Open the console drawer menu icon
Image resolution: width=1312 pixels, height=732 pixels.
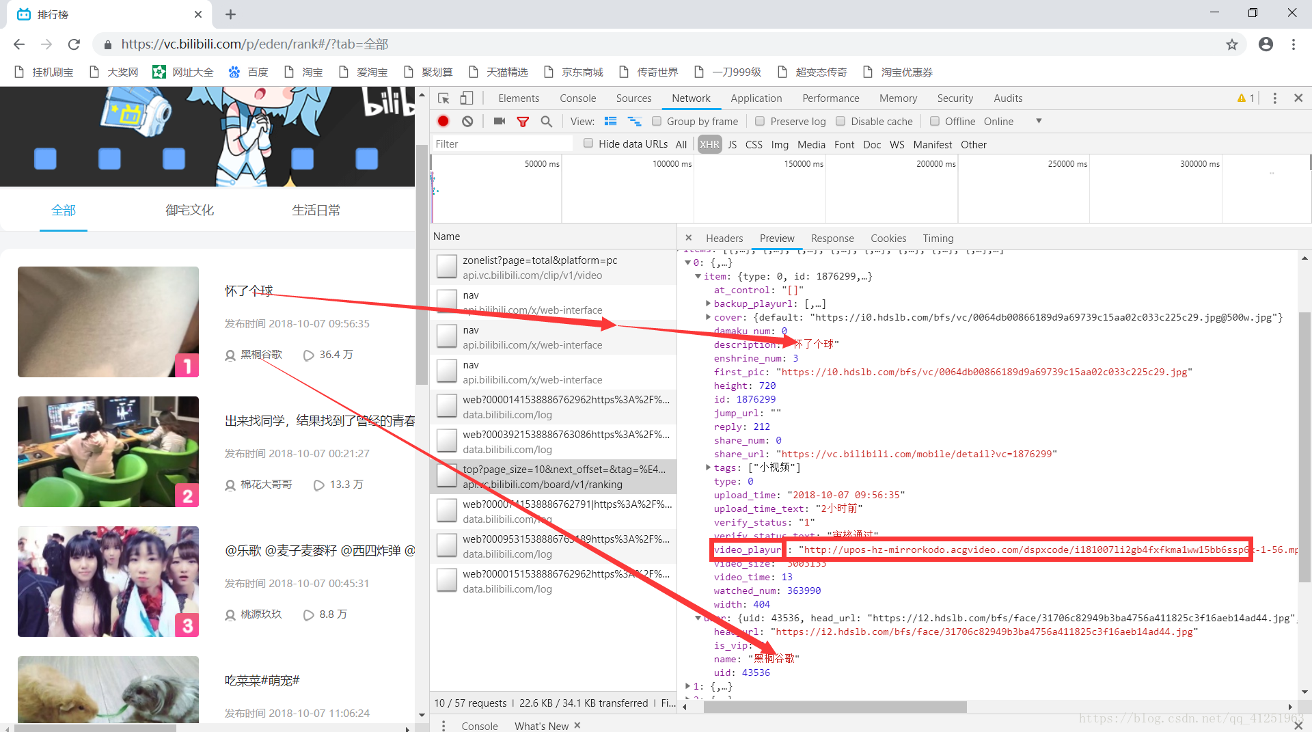(443, 725)
